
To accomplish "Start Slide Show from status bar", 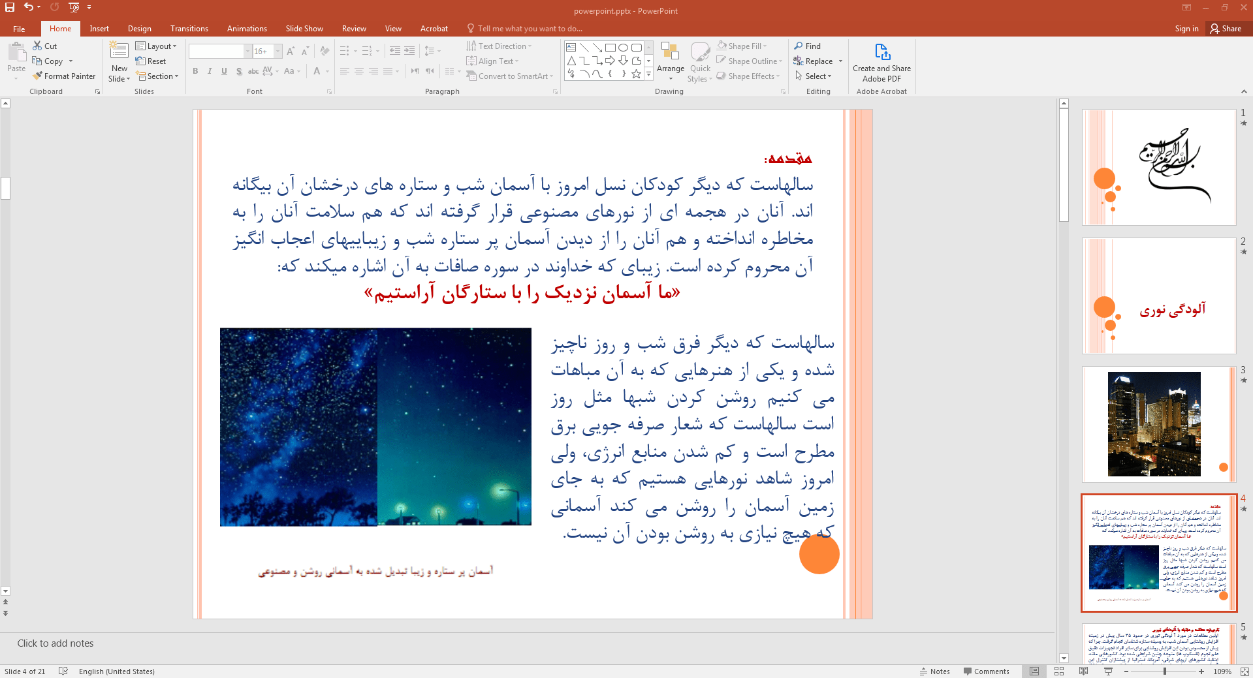I will [1108, 671].
